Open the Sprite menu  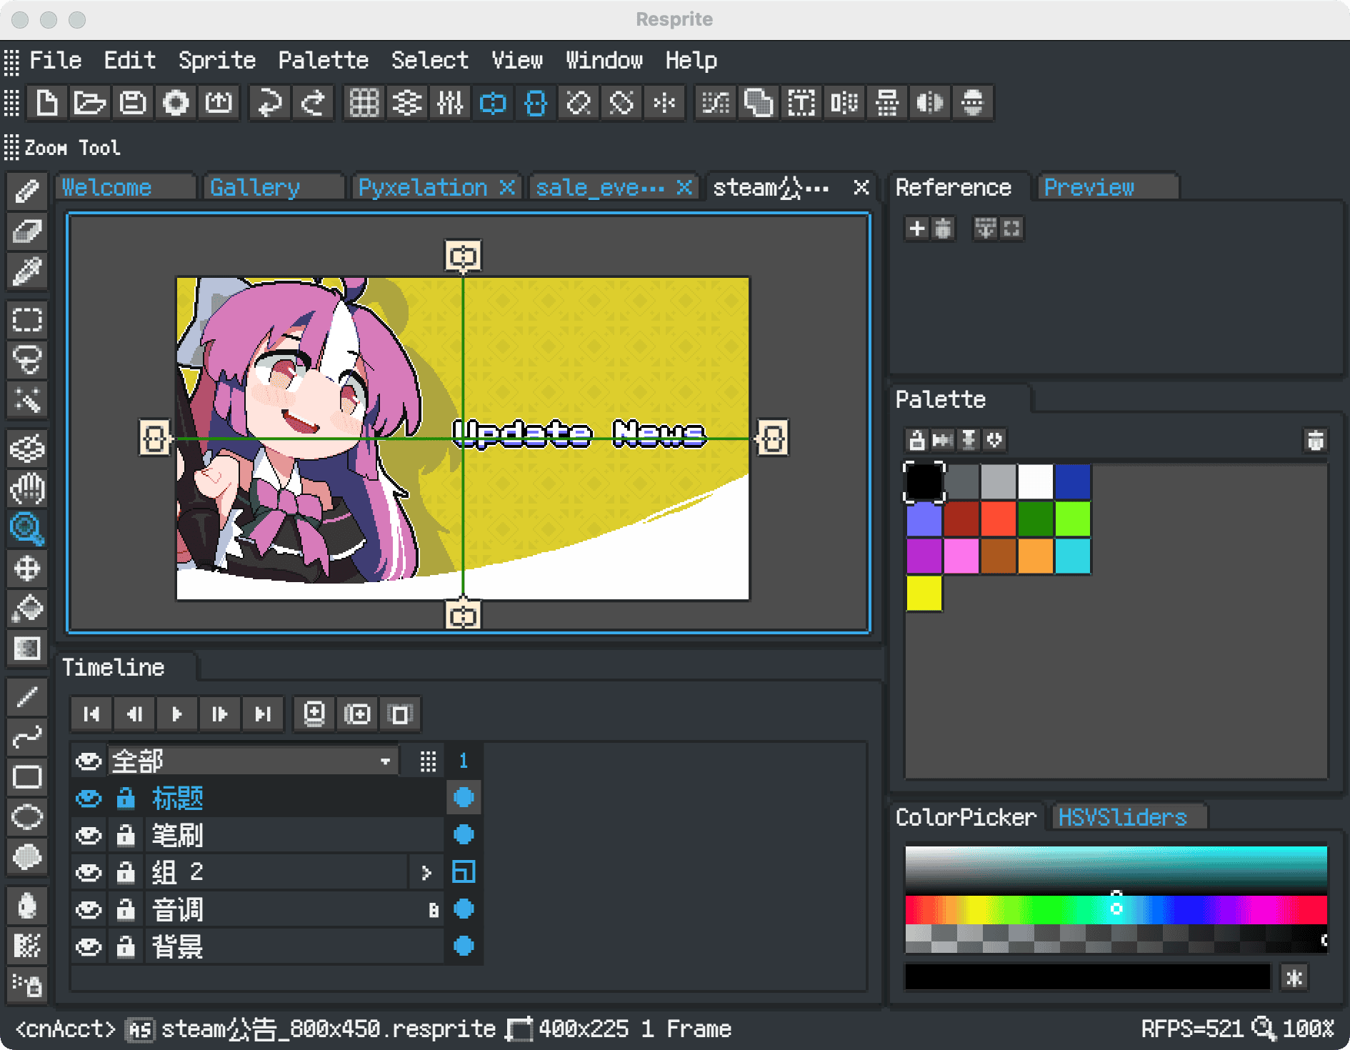tap(216, 61)
